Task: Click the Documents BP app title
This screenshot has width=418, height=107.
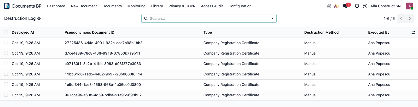Action: pyautogui.click(x=27, y=6)
